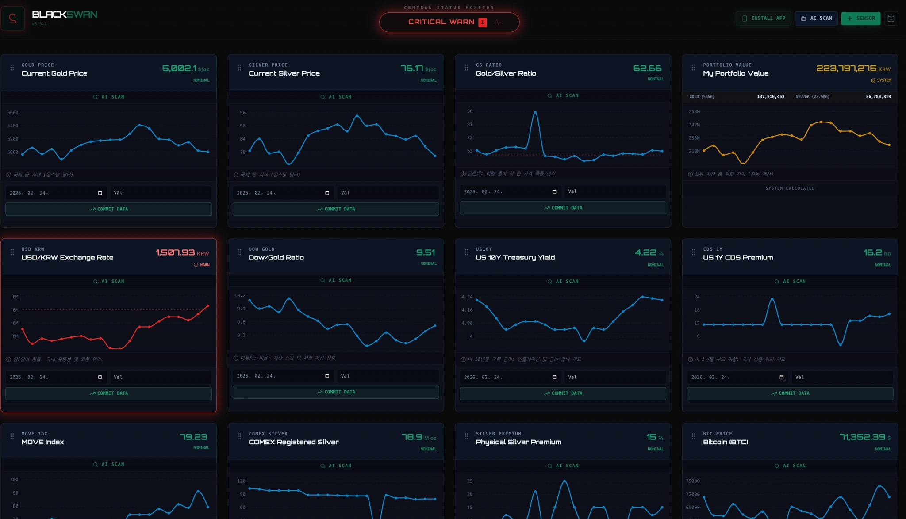
Task: Open calendar picker on CDS 1Y date
Action: pos(782,377)
